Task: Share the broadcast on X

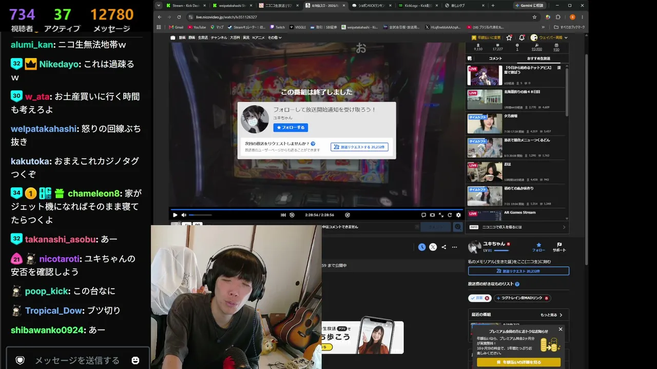Action: [x=433, y=247]
